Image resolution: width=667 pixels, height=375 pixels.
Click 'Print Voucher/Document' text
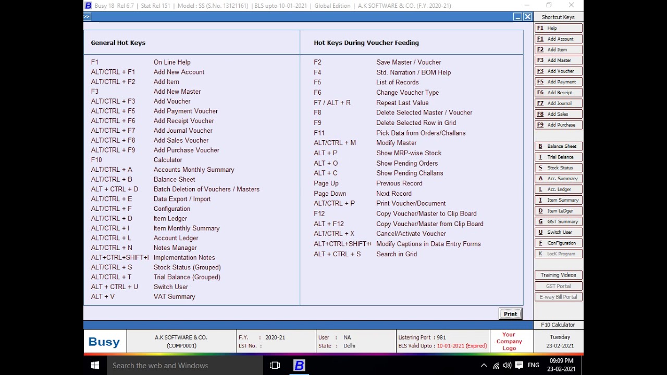(411, 204)
